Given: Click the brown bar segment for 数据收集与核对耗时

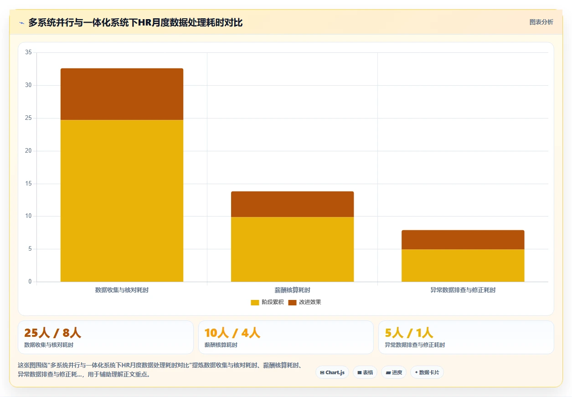Looking at the screenshot, I should pos(122,94).
